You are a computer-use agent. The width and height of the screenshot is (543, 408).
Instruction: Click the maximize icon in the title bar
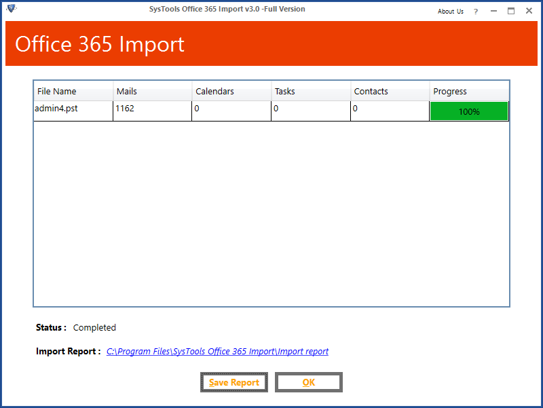(512, 11)
